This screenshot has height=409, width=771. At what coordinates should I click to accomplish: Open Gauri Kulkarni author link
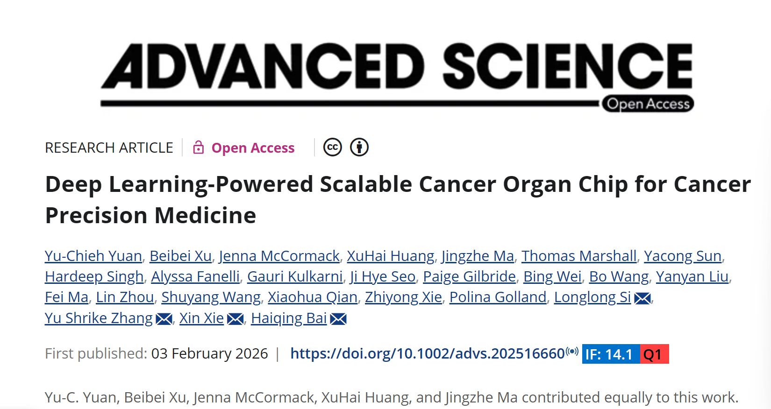point(295,276)
